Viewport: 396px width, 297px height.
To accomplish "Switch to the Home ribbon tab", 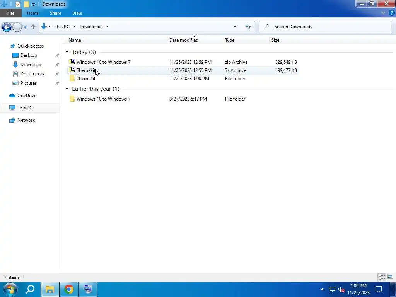I will pyautogui.click(x=33, y=13).
